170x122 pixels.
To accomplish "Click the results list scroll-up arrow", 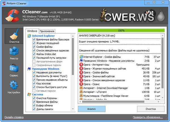I will (x=162, y=36).
